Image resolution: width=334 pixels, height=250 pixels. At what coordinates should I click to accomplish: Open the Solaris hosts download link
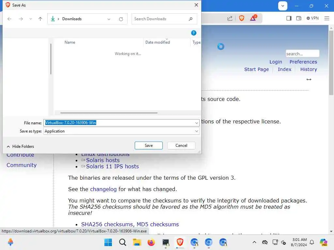tap(103, 160)
